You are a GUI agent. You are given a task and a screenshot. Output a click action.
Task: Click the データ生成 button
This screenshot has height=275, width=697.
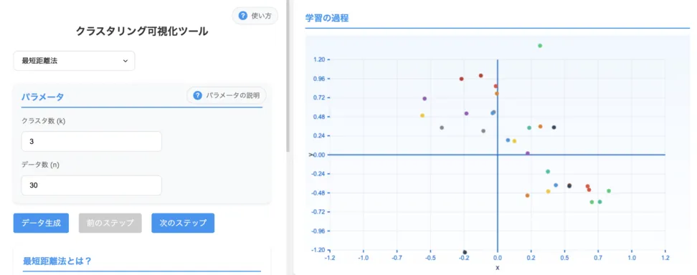point(41,223)
